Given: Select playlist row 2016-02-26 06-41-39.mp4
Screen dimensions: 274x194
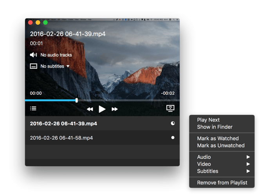Looking at the screenshot, I should tap(102, 123).
